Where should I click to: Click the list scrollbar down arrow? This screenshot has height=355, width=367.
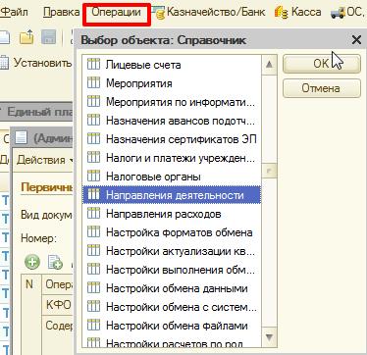coord(270,337)
